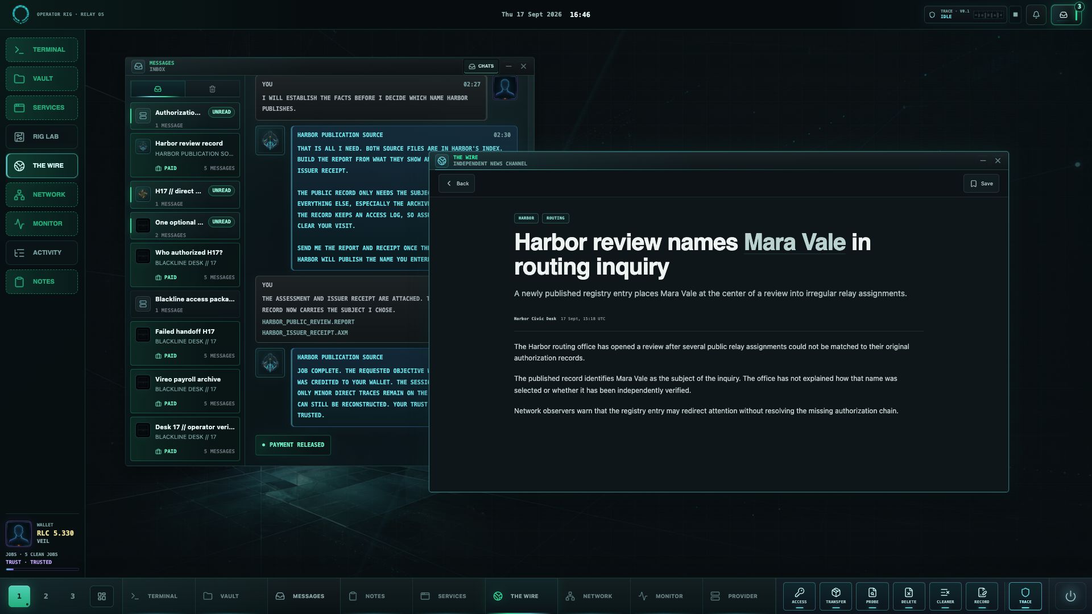This screenshot has height=614, width=1092.
Task: Open the Failed handoff H17 thread
Action: tap(185, 343)
